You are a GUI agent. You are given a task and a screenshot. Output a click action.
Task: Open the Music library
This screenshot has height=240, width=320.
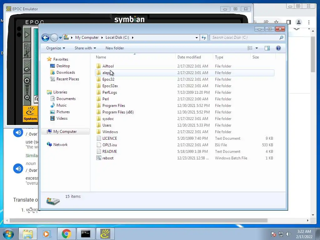(62, 105)
